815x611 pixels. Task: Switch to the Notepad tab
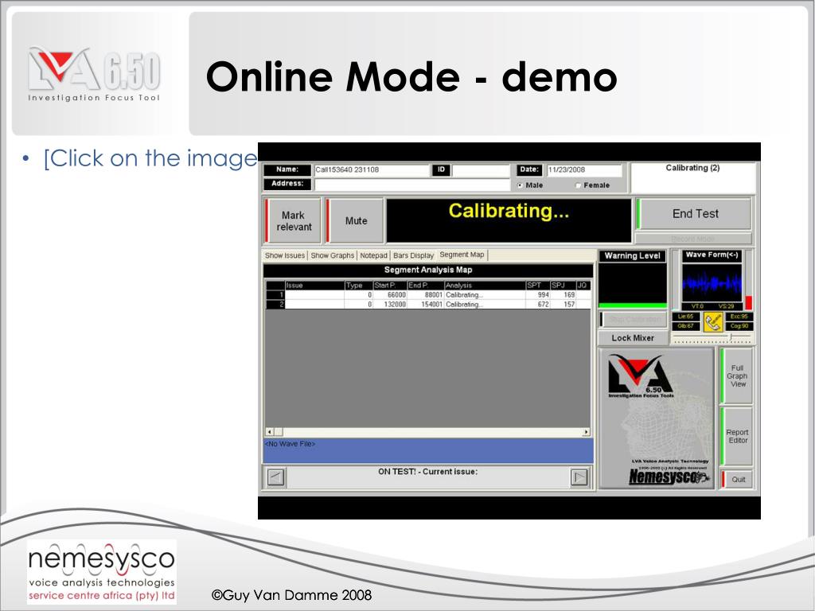point(374,255)
